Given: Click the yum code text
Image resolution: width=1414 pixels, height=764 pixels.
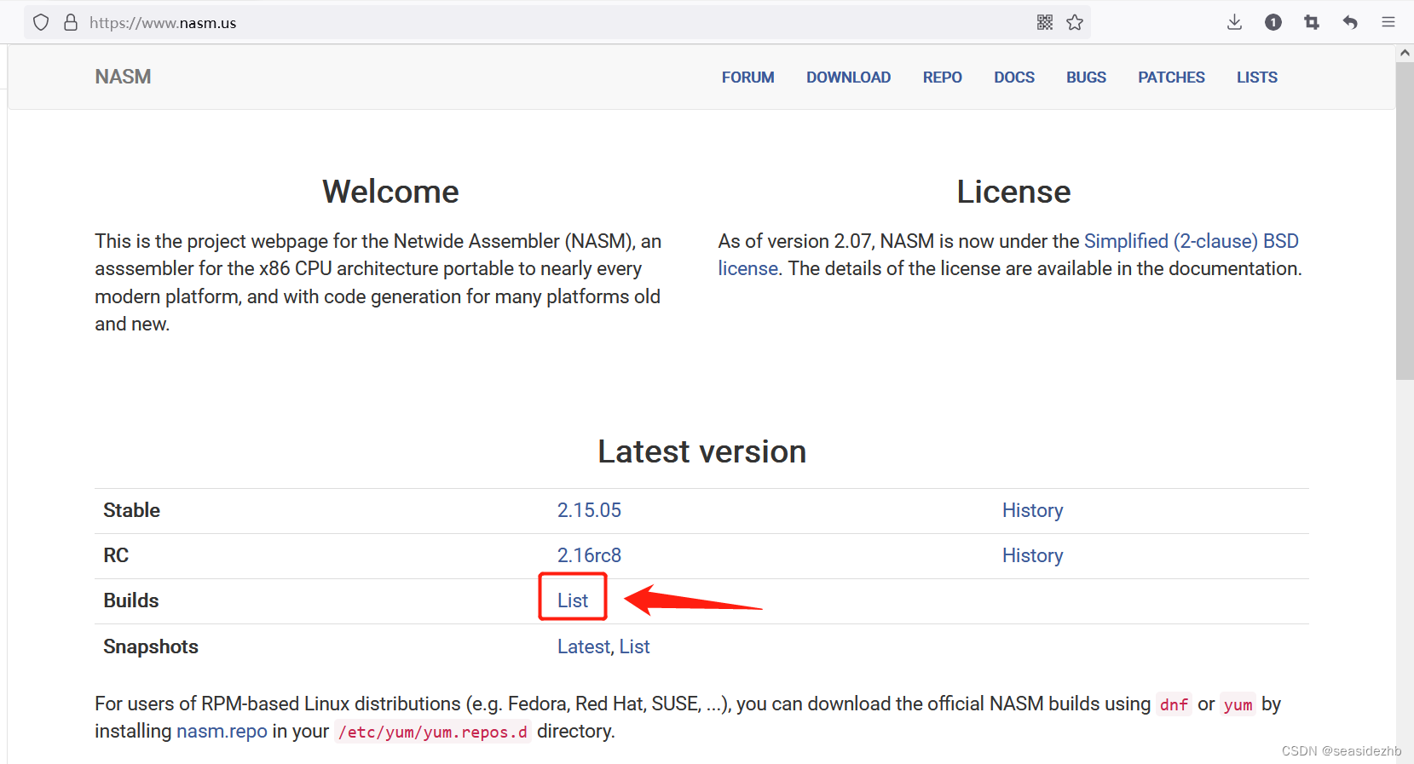Looking at the screenshot, I should pos(1238,704).
